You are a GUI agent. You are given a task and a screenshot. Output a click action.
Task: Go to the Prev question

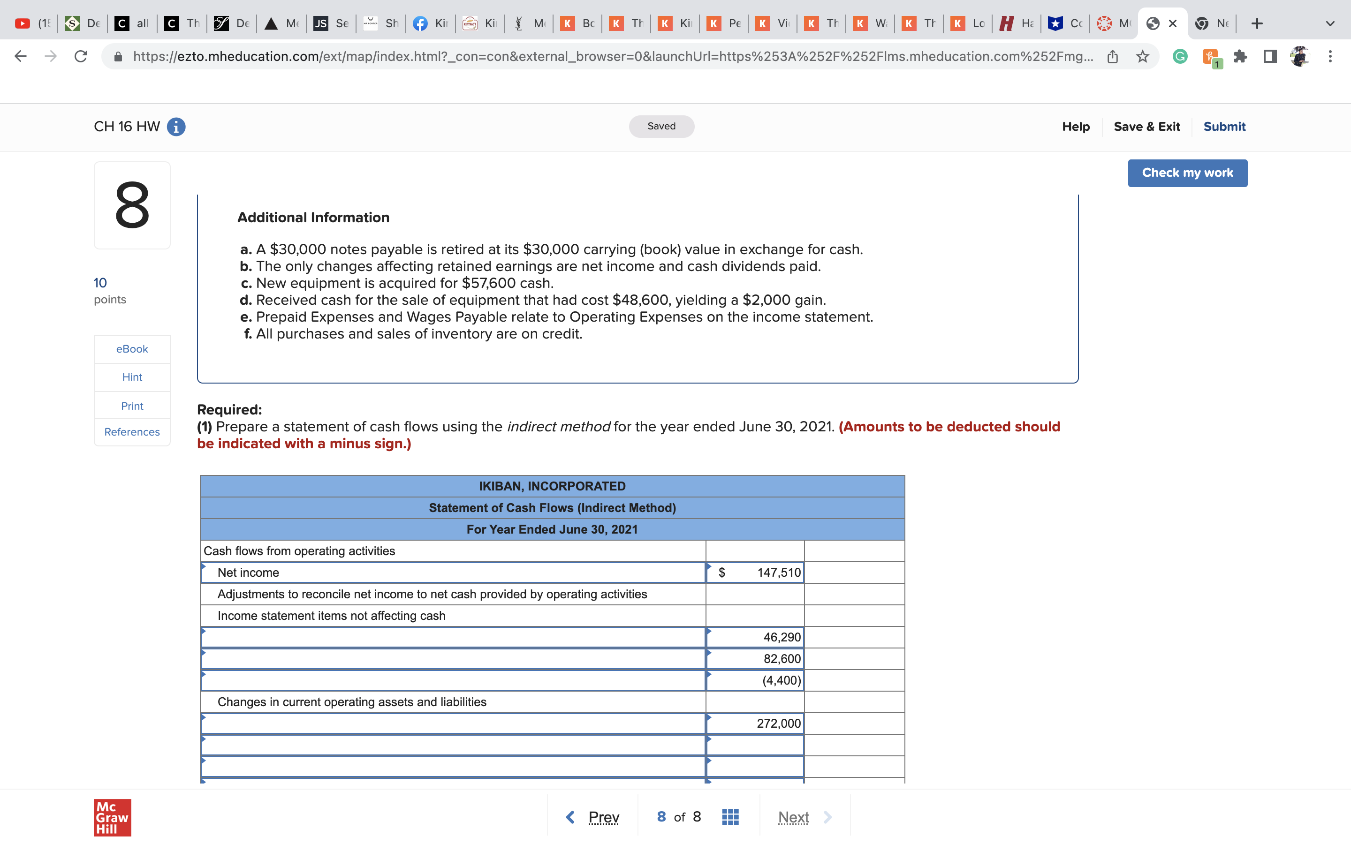593,817
